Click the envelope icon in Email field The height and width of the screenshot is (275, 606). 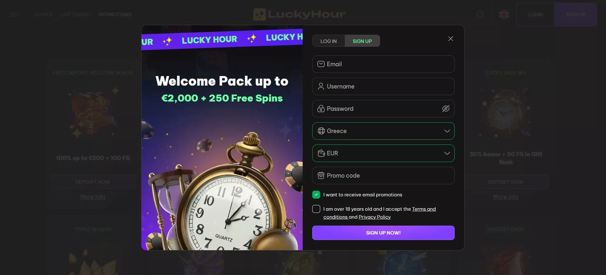[x=321, y=64]
